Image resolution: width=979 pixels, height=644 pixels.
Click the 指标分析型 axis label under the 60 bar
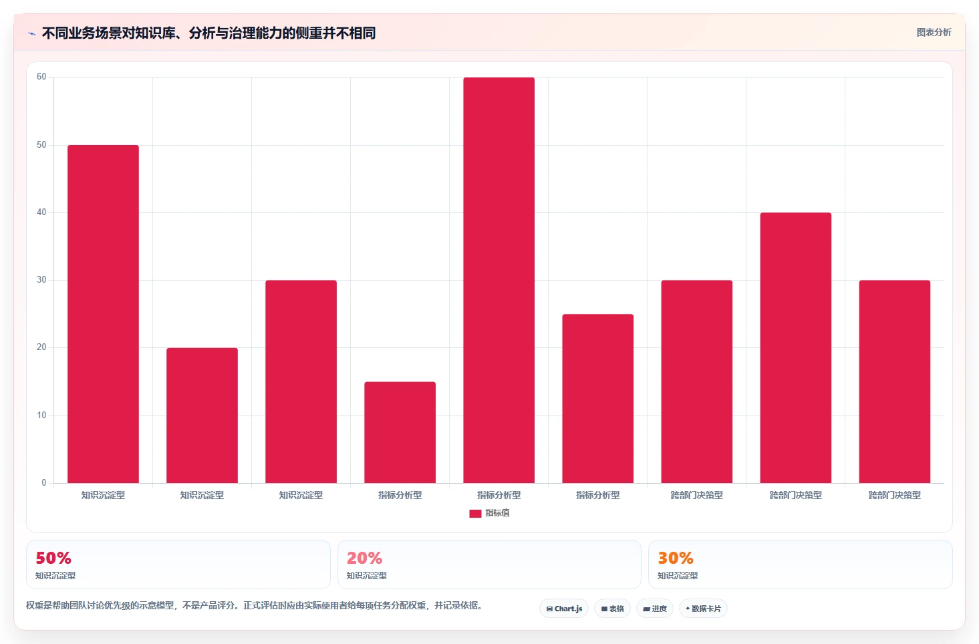point(499,496)
